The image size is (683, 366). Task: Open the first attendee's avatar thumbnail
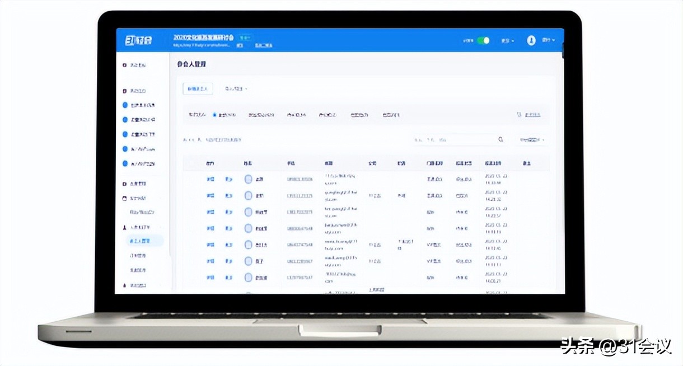[248, 179]
